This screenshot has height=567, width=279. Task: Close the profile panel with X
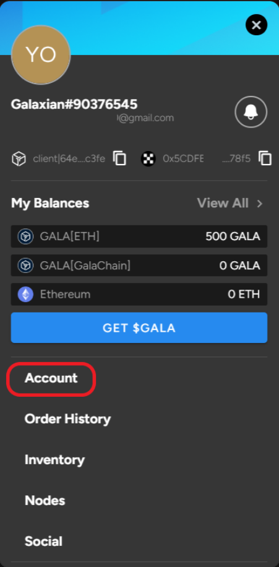[x=256, y=25]
